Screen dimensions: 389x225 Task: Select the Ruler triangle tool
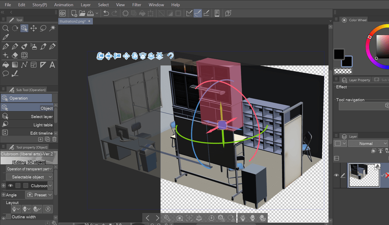(x=43, y=65)
